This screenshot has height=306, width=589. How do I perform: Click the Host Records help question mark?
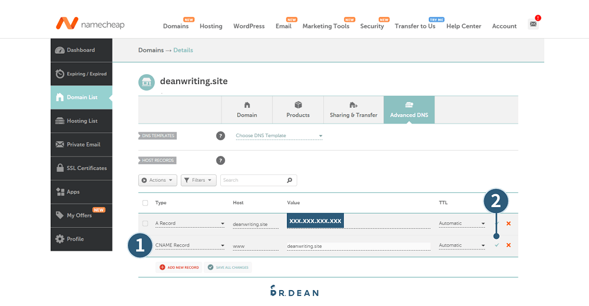221,160
